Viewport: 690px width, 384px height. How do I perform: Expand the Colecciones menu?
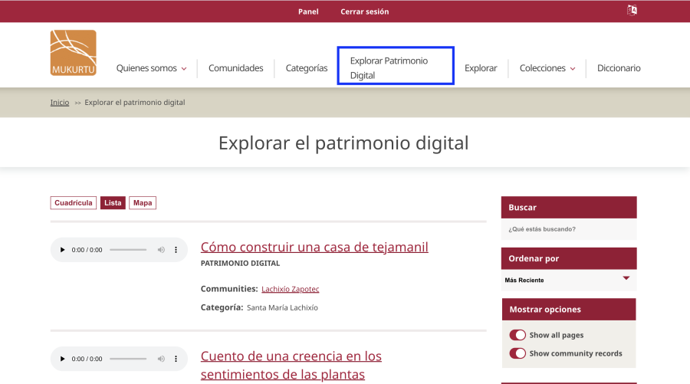pyautogui.click(x=547, y=68)
